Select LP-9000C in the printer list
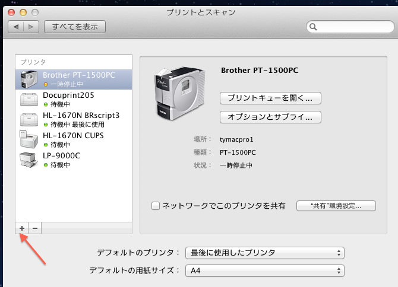The image size is (398, 287). [x=74, y=160]
